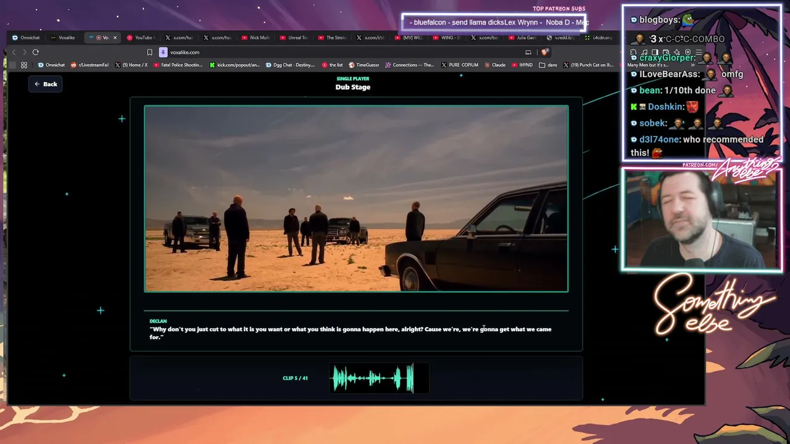Open the apps grid icon in bookmarks bar
The height and width of the screenshot is (444, 790).
pyautogui.click(x=24, y=65)
